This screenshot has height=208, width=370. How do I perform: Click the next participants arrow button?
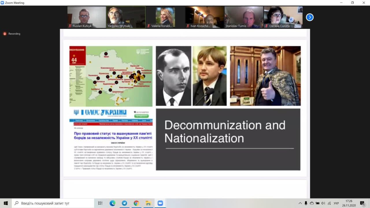coord(310,17)
